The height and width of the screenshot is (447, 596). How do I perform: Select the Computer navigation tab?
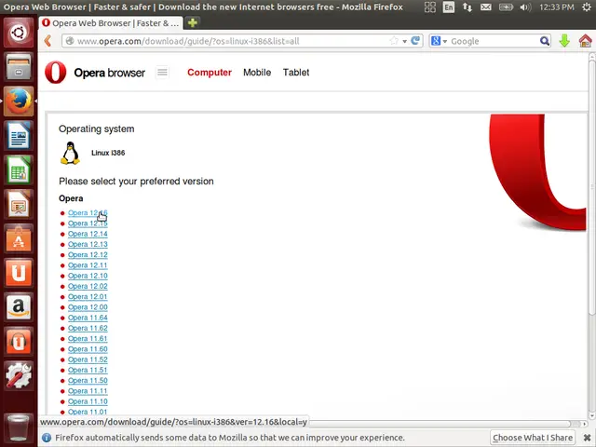pyautogui.click(x=210, y=73)
